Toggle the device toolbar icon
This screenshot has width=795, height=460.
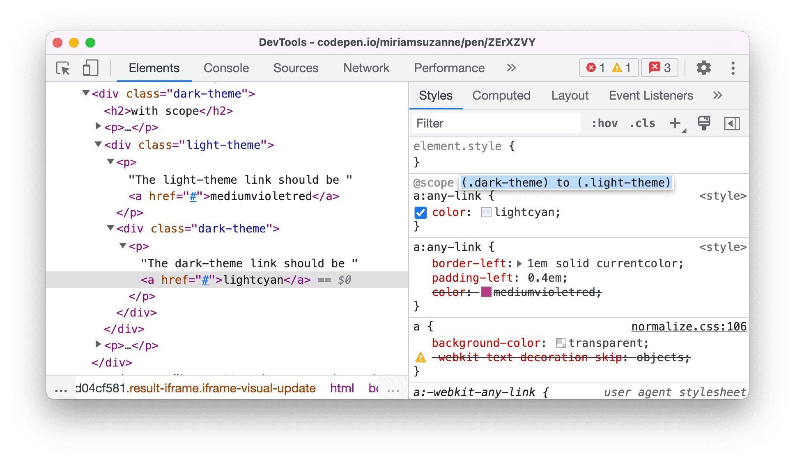[90, 68]
